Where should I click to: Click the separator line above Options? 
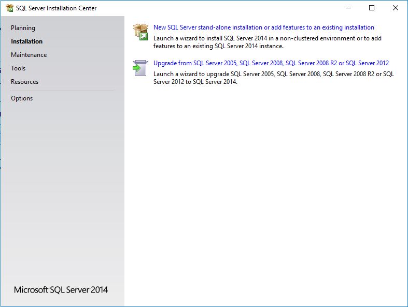62,91
